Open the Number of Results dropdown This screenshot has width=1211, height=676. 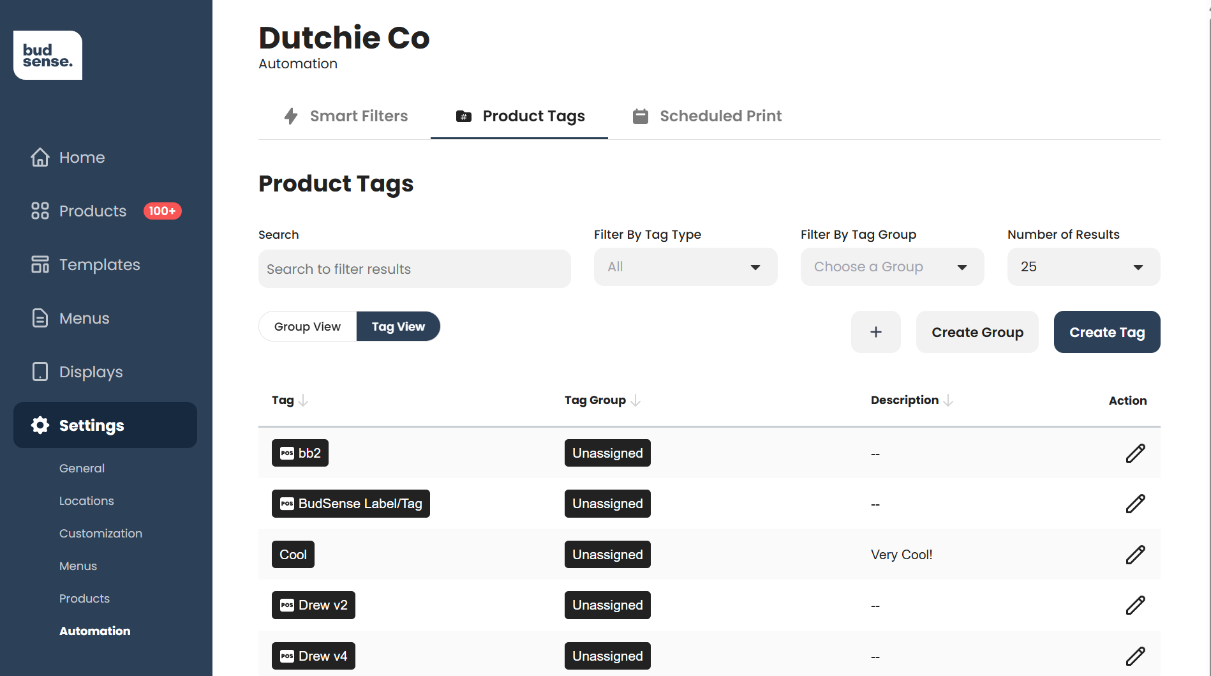tap(1084, 267)
